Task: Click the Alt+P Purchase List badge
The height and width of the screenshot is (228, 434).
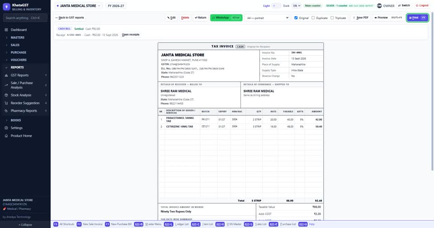Action: click(x=273, y=224)
